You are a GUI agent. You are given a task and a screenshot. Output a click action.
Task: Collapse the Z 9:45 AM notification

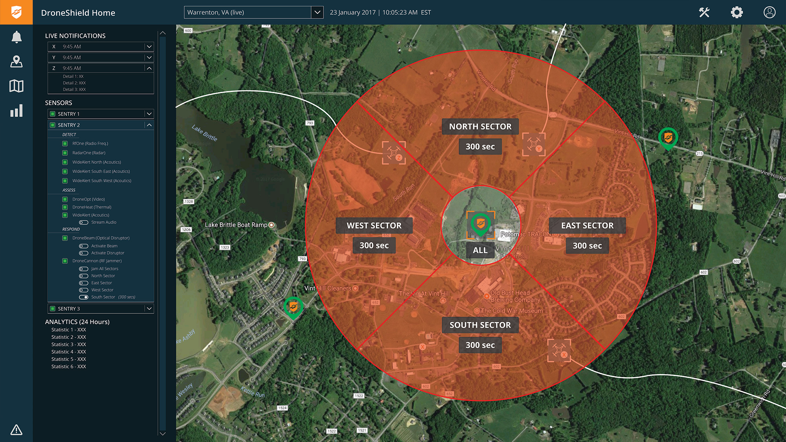pos(149,68)
